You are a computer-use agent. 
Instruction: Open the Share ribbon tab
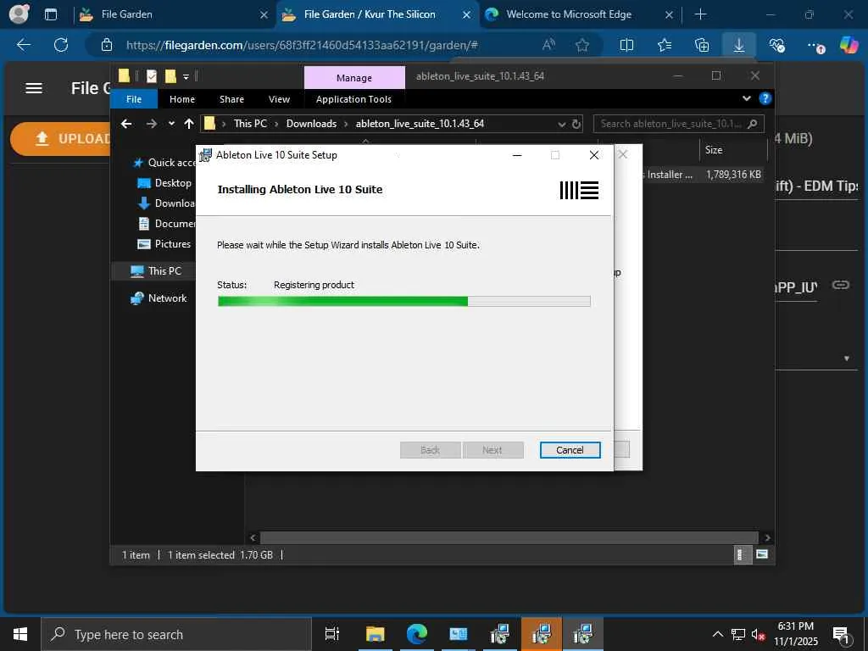[231, 99]
